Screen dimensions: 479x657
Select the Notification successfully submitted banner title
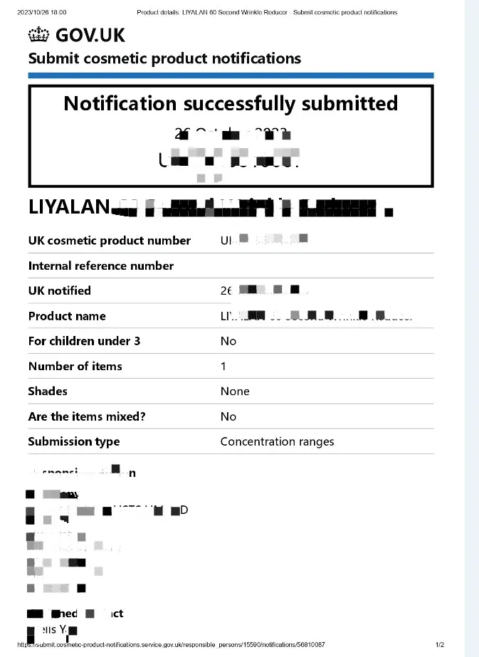point(231,103)
